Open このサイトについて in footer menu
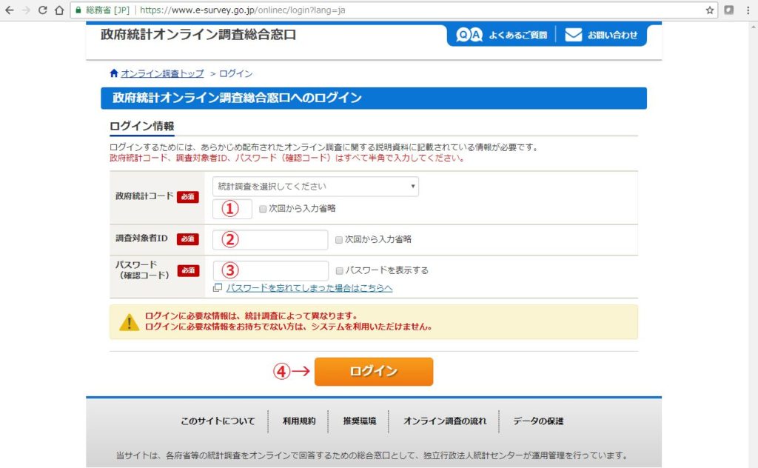Image resolution: width=758 pixels, height=468 pixels. coord(218,421)
